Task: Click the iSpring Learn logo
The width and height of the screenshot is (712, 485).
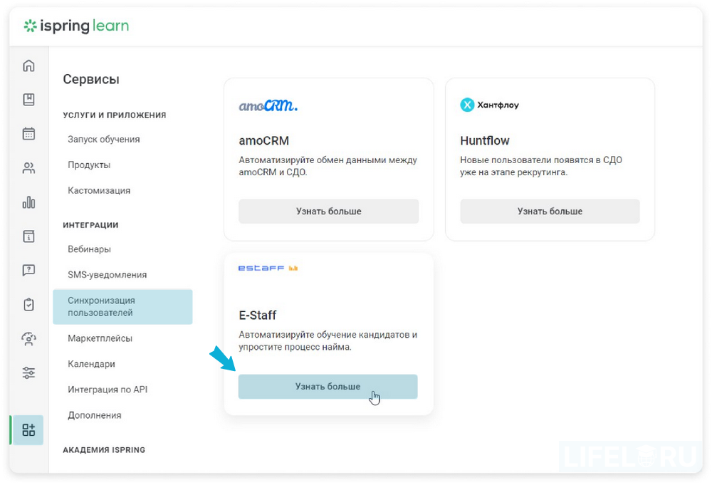Action: coord(75,26)
